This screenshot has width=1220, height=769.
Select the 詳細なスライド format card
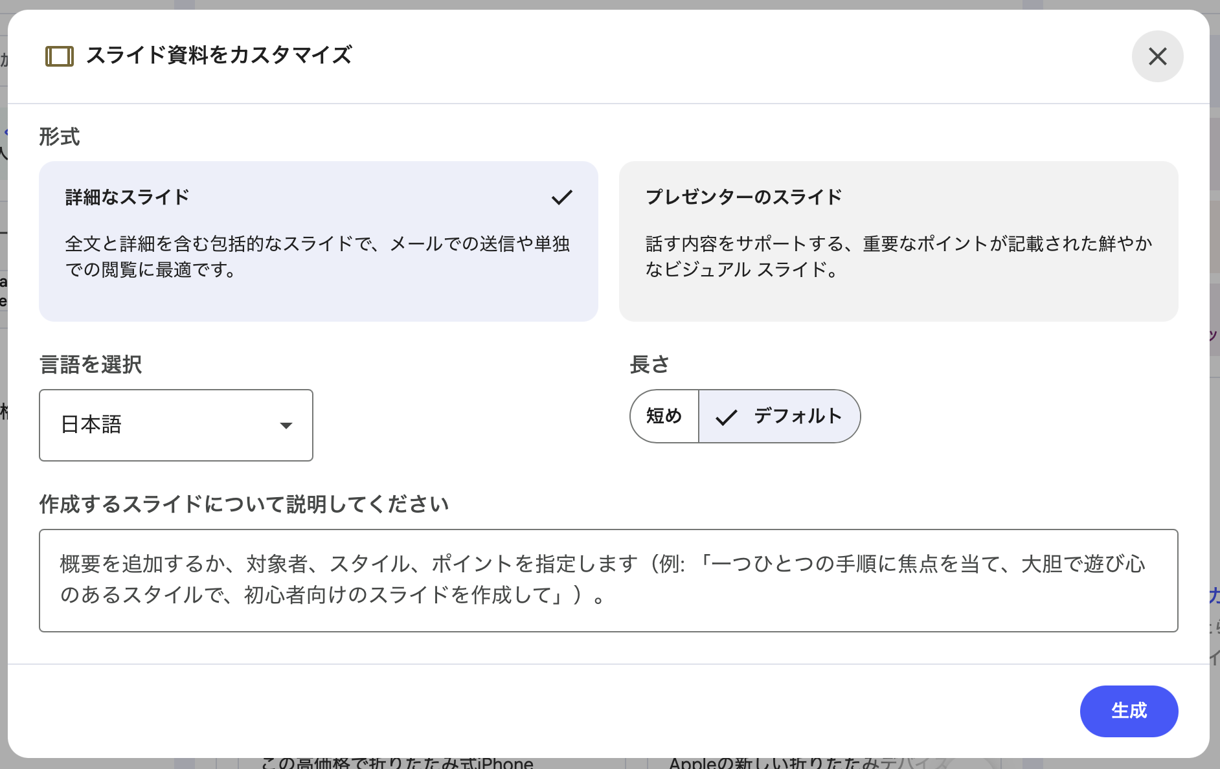coord(318,241)
